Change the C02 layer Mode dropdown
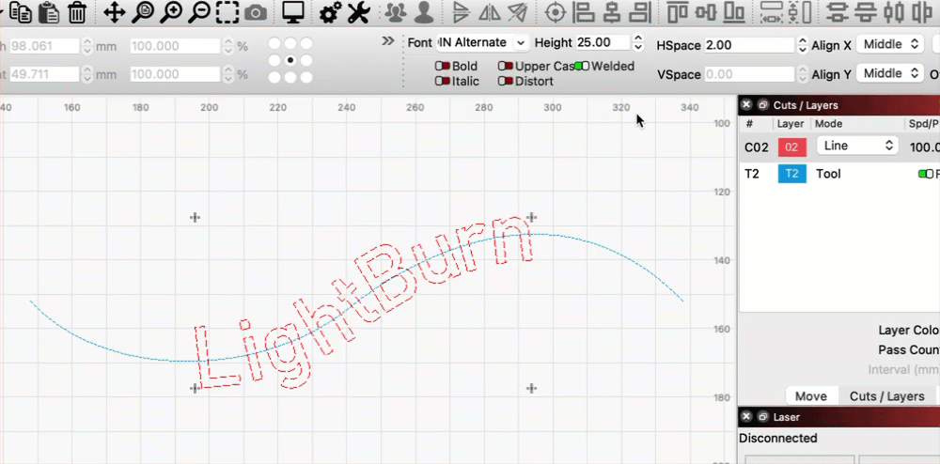Viewport: 940px width, 464px height. (856, 146)
